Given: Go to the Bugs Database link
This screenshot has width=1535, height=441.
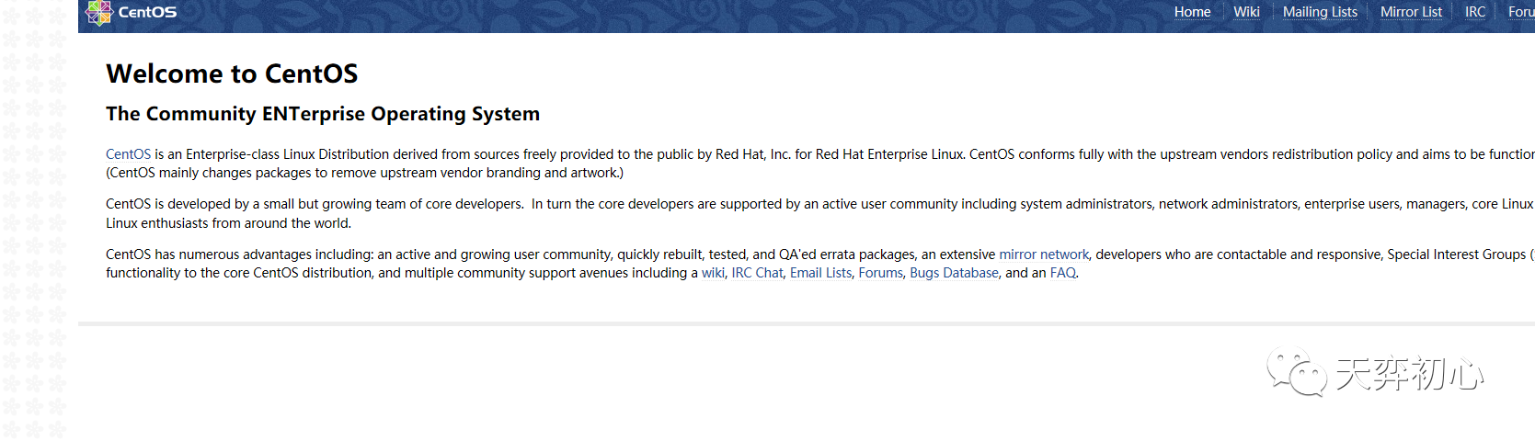Looking at the screenshot, I should (954, 273).
